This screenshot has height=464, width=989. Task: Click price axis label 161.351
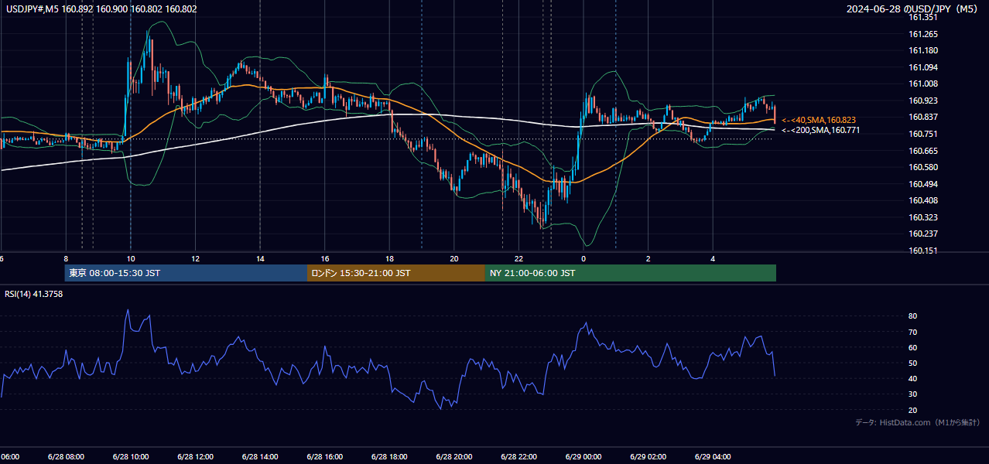coord(923,17)
